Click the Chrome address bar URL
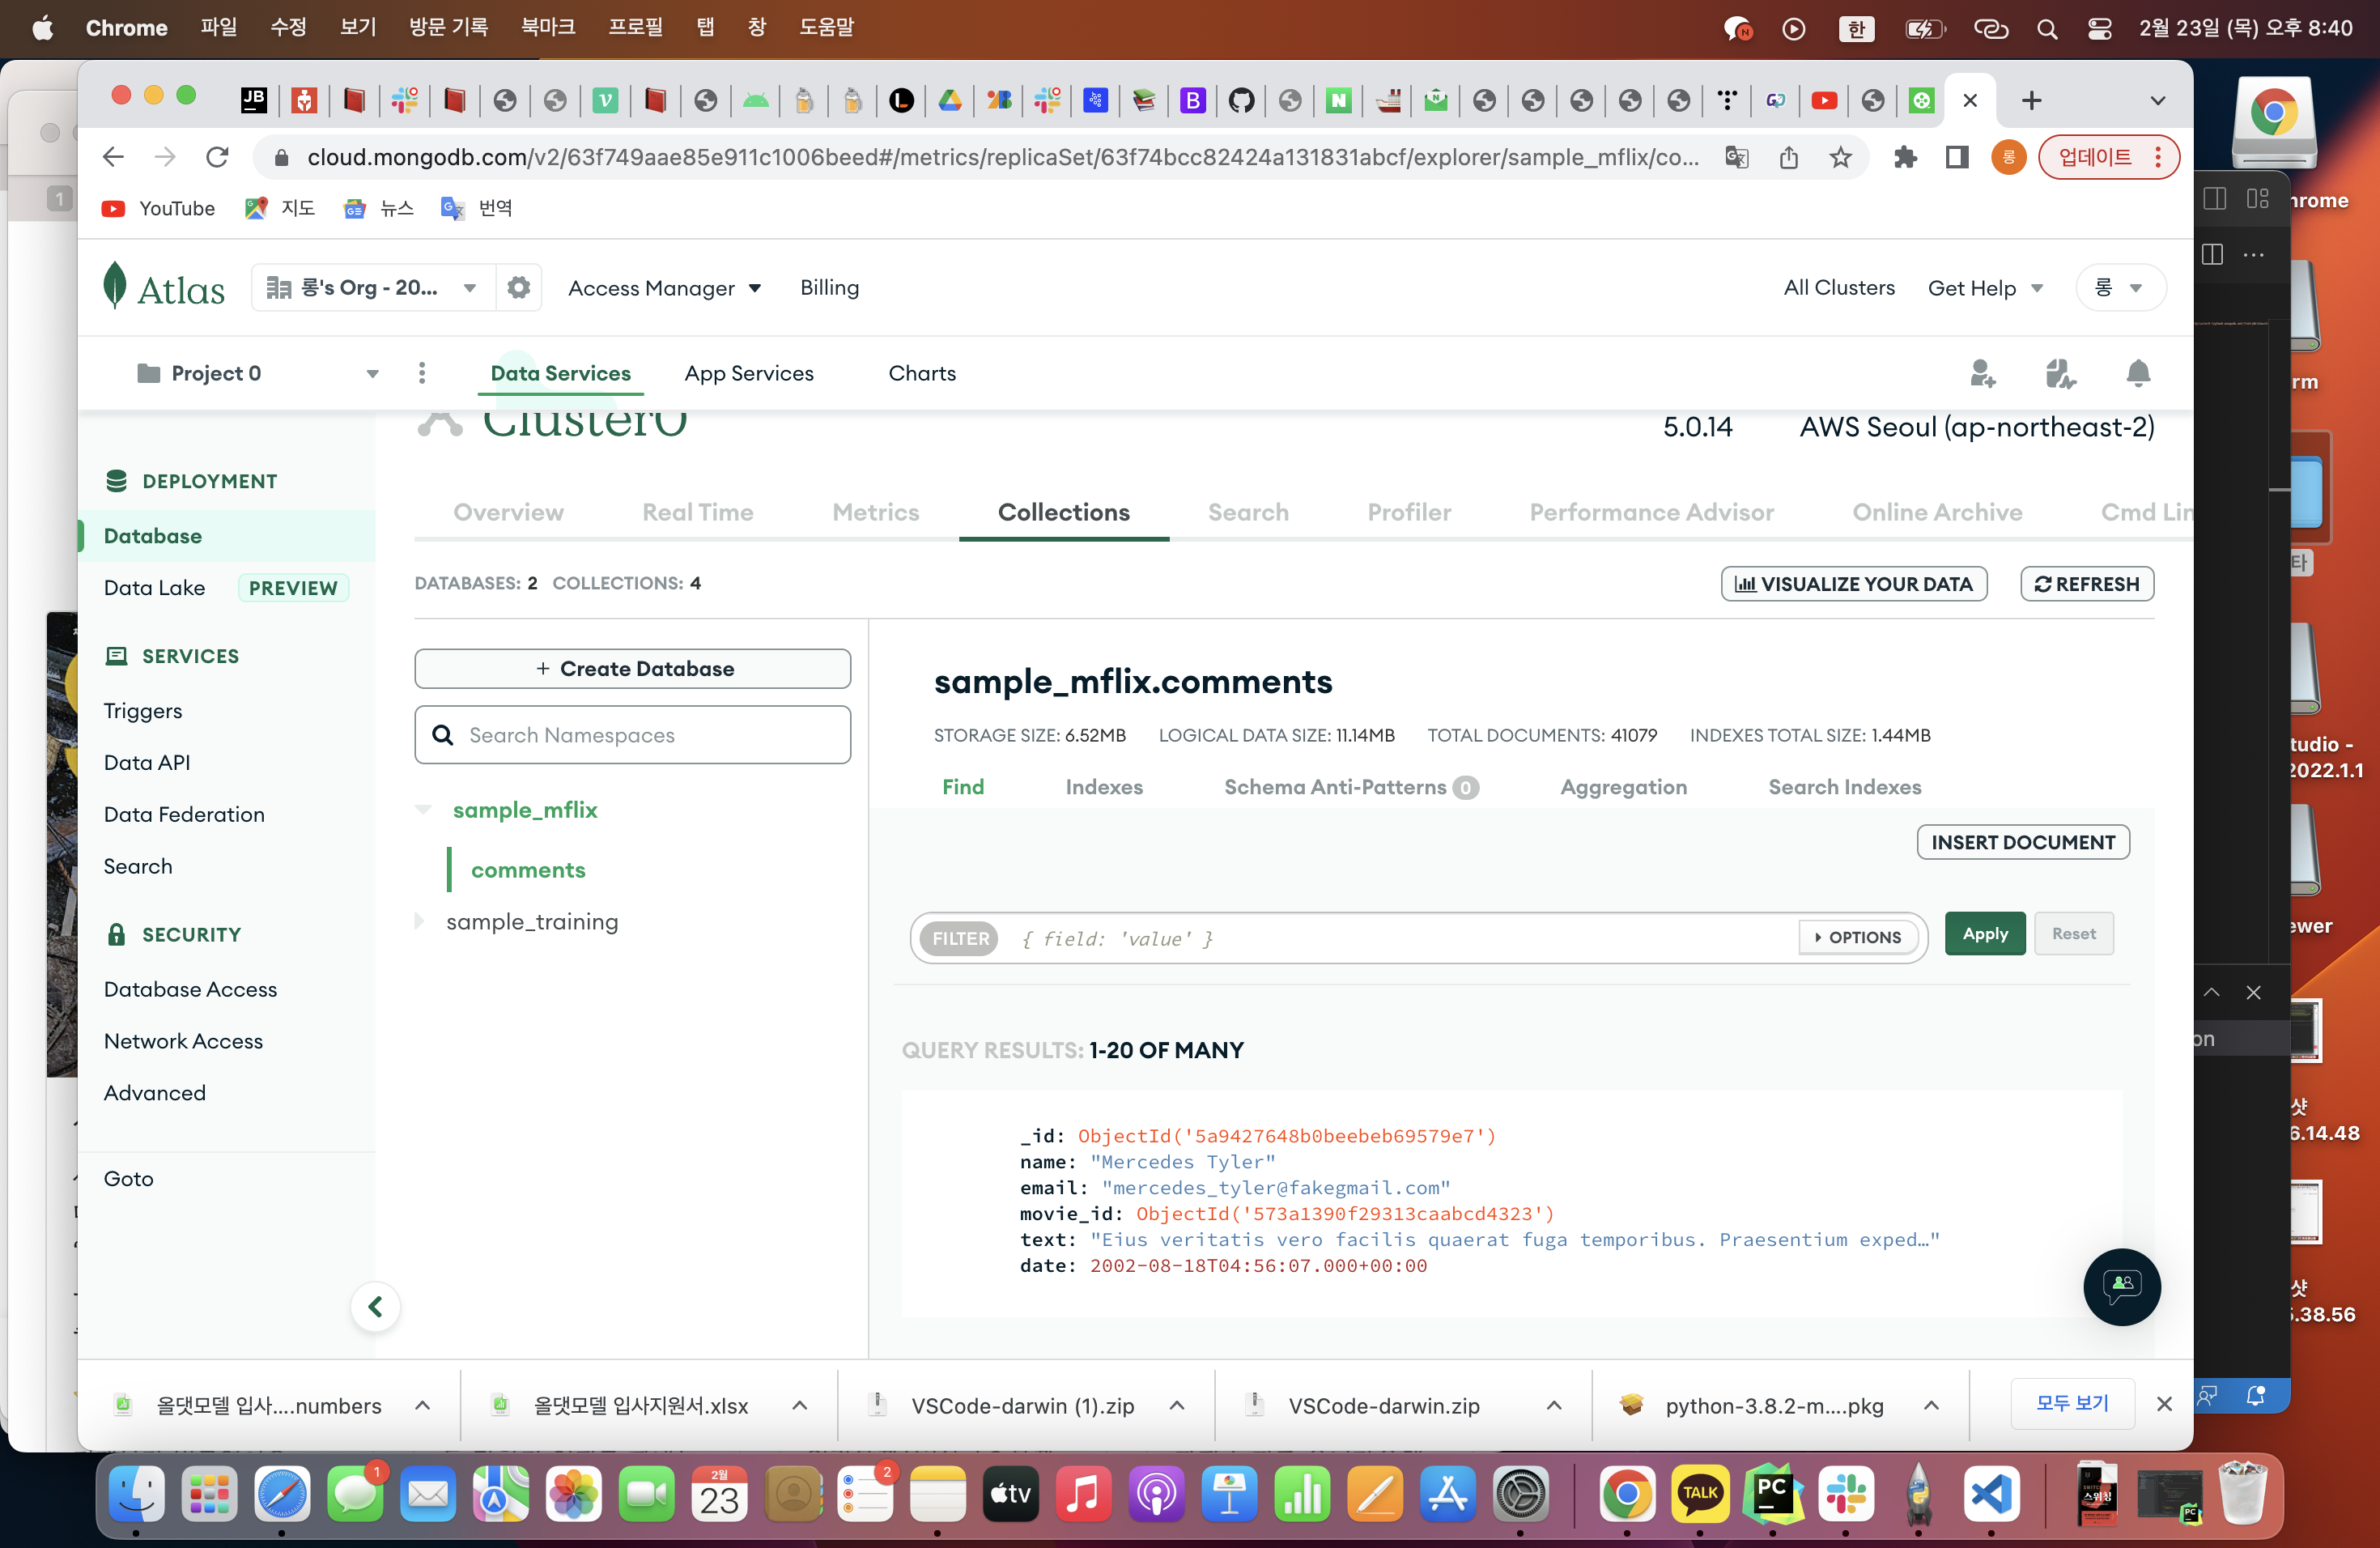 point(1003,157)
